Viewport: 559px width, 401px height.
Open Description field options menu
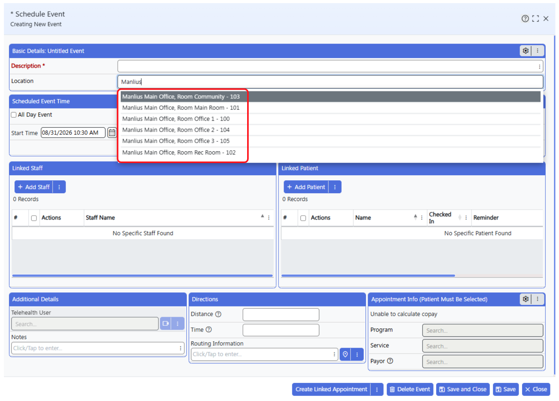coord(540,67)
